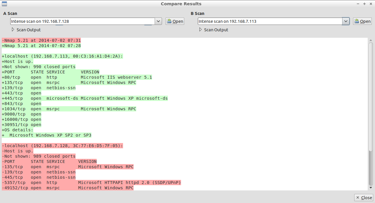The width and height of the screenshot is (375, 203).
Task: Click the red "-Nmap 5.21 at 2014-07-02 07:31" line
Action: click(41, 40)
